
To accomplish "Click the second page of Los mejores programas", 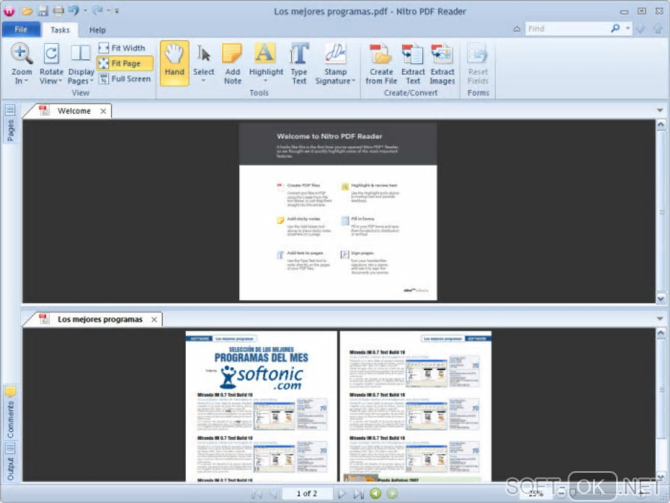I will 415,406.
